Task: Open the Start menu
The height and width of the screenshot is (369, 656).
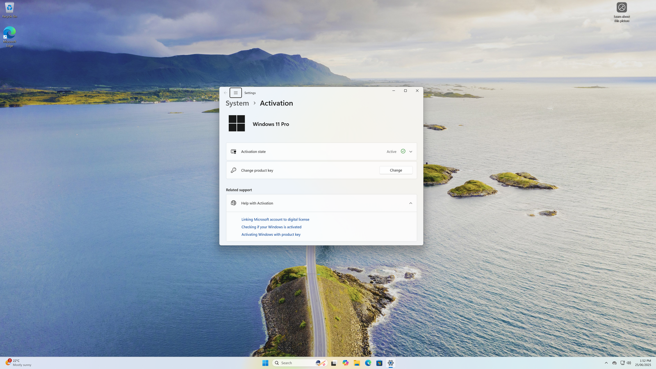Action: point(265,363)
